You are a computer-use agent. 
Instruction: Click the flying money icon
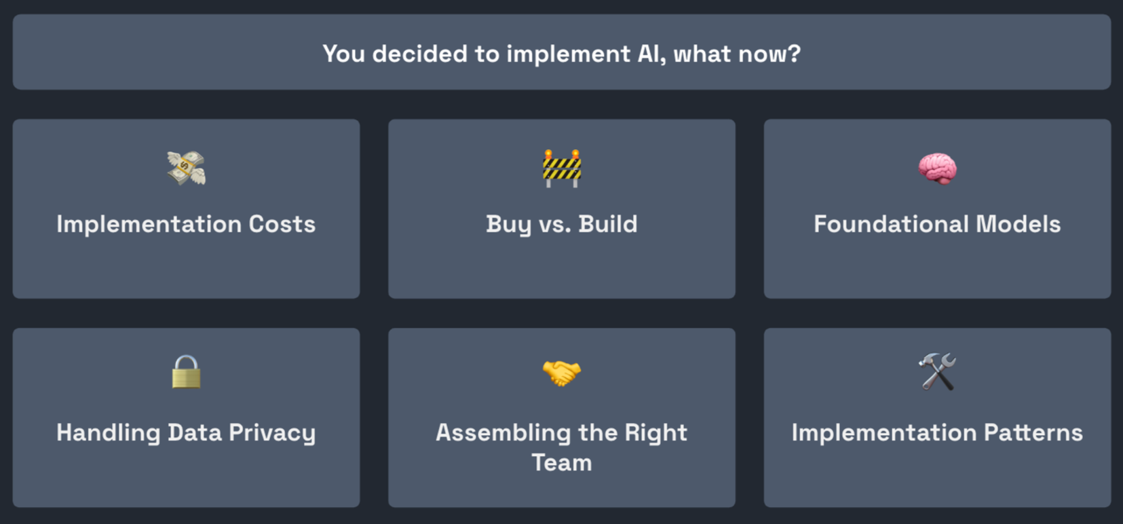point(186,168)
